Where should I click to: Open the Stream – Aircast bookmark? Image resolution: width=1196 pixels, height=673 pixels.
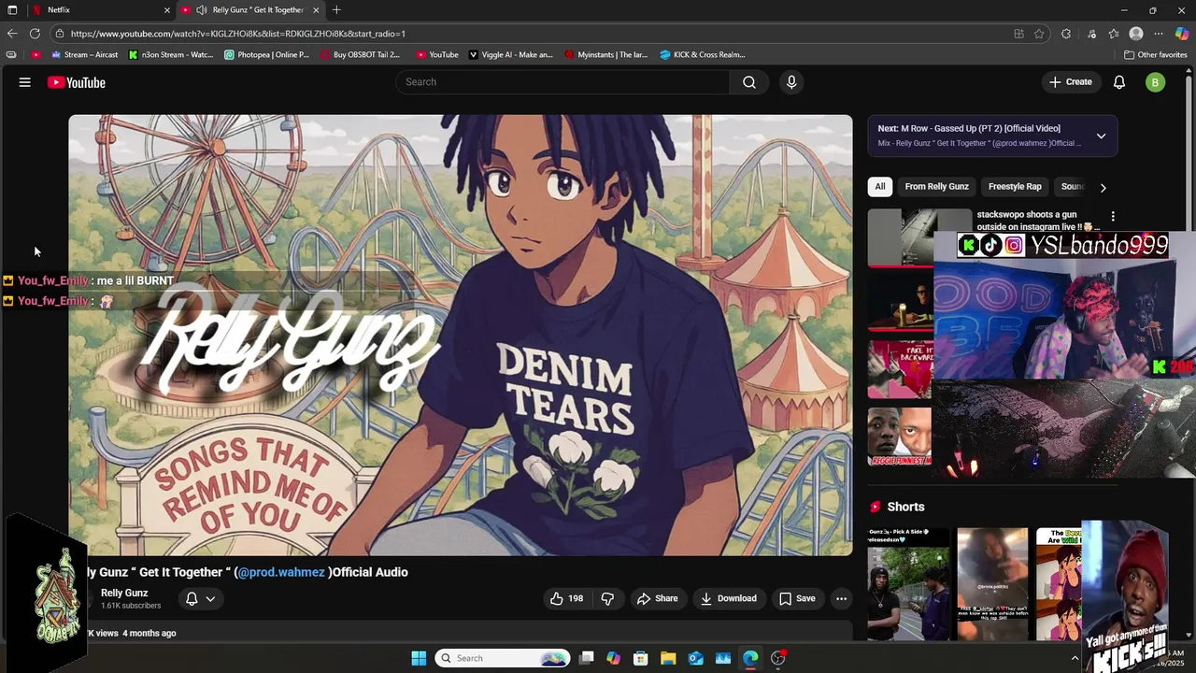click(x=84, y=55)
